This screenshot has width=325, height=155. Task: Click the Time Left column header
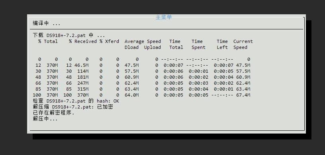coord(222,44)
